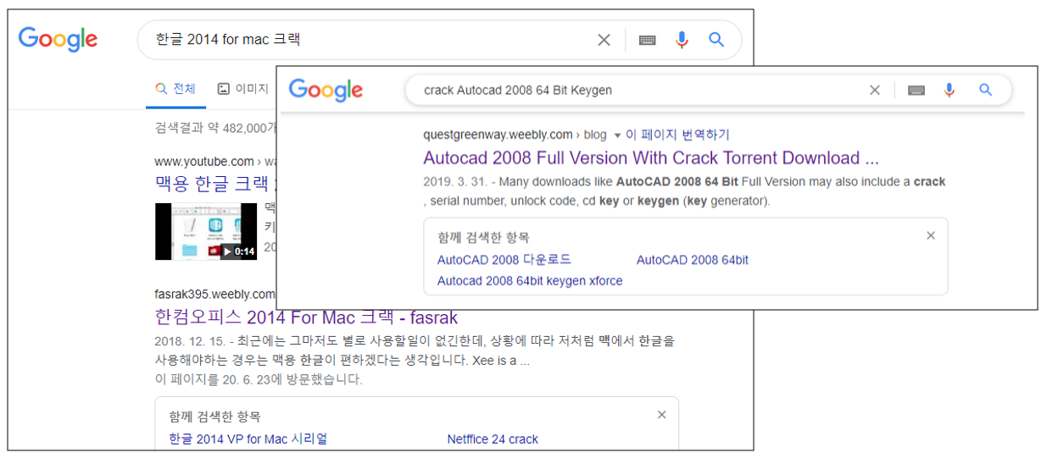Open the 한컴오피스 2014 For Mac 크랙 - fasrak result
This screenshot has width=1047, height=458.
(306, 317)
